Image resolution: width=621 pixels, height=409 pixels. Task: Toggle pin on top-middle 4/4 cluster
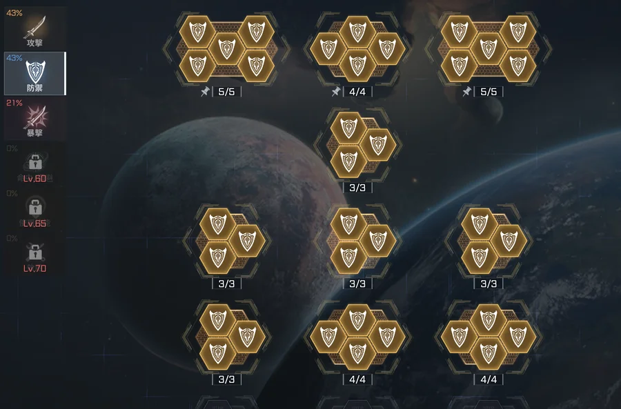336,92
